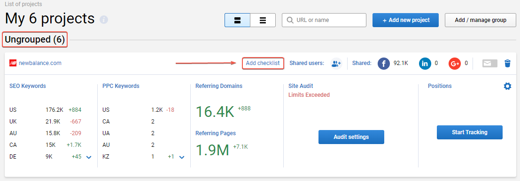520x181 pixels.
Task: Click SEO UK value 21.9K
Action: tap(53, 121)
